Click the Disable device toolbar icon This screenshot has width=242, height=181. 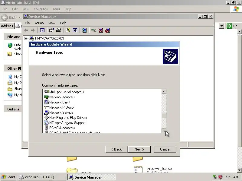[x=108, y=30]
